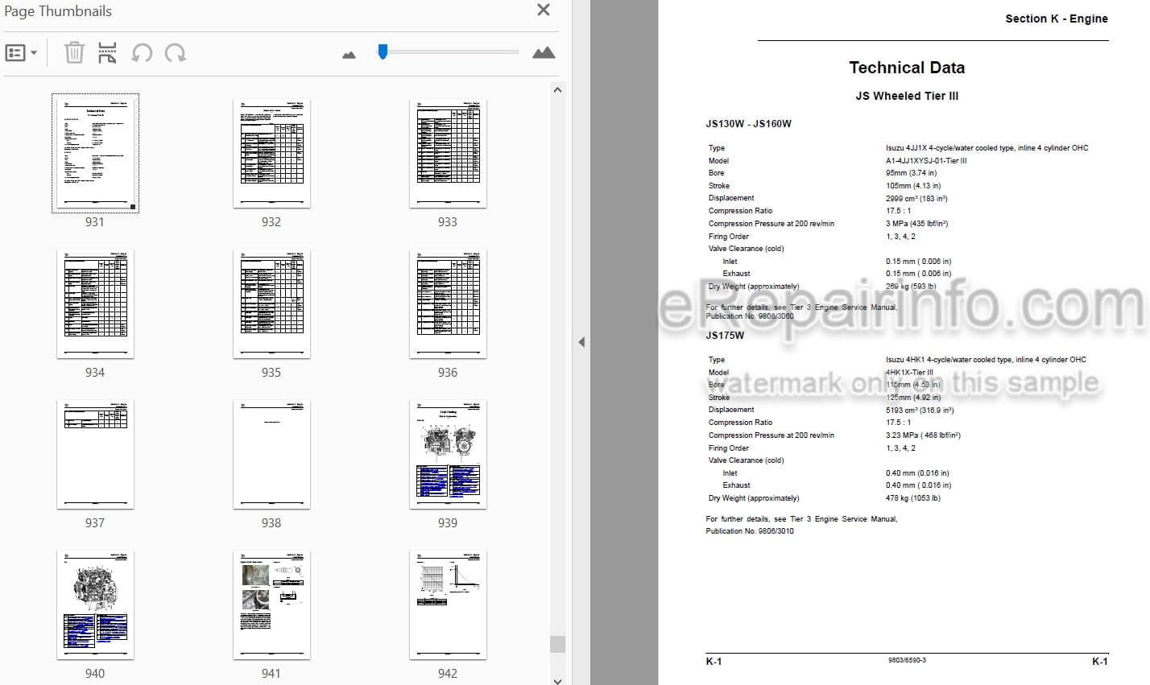The height and width of the screenshot is (685, 1150).
Task: Click the 'JS175W' heading
Action: [x=725, y=336]
